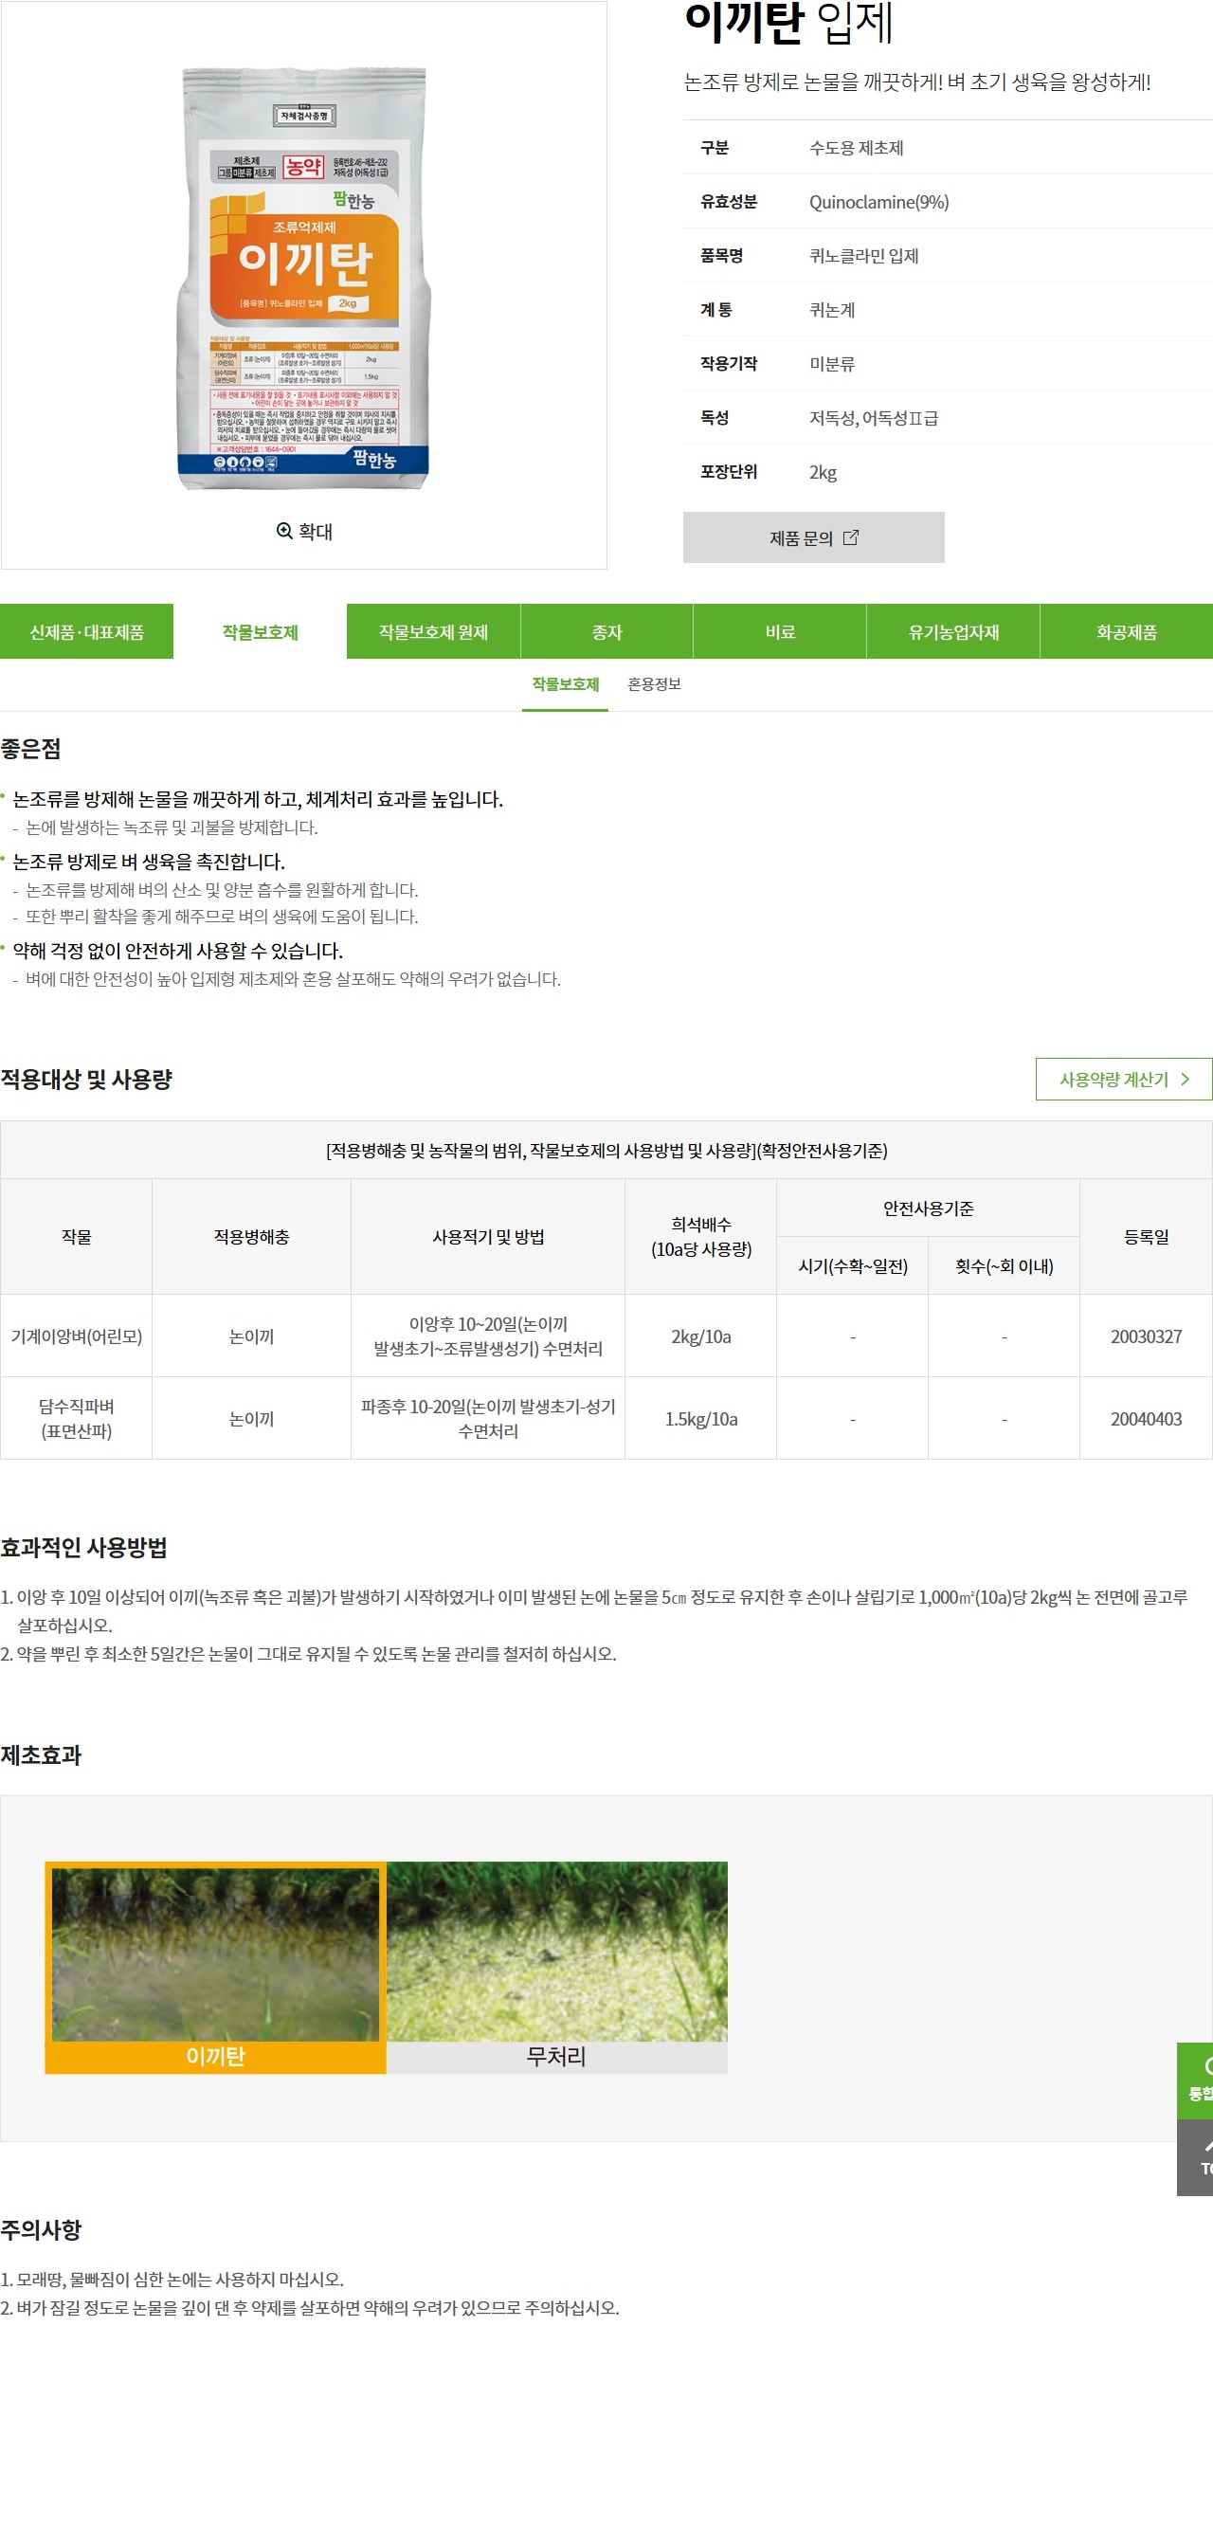1213x2526 pixels.
Task: Click the green 통합 search side button
Action: click(x=1195, y=2081)
